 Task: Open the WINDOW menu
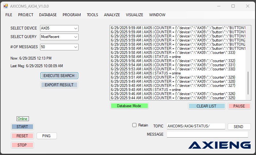(157, 15)
